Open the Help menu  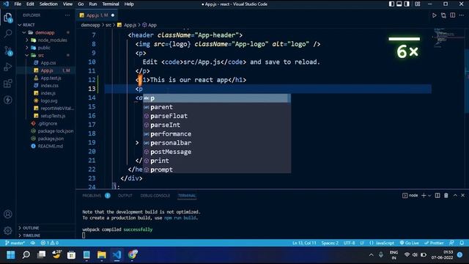(129, 4)
